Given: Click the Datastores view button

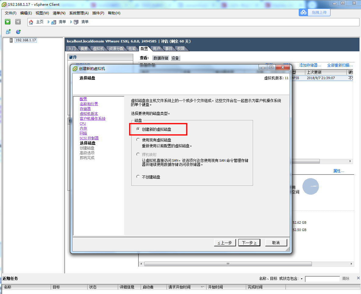Looking at the screenshot, I should pos(161,58).
